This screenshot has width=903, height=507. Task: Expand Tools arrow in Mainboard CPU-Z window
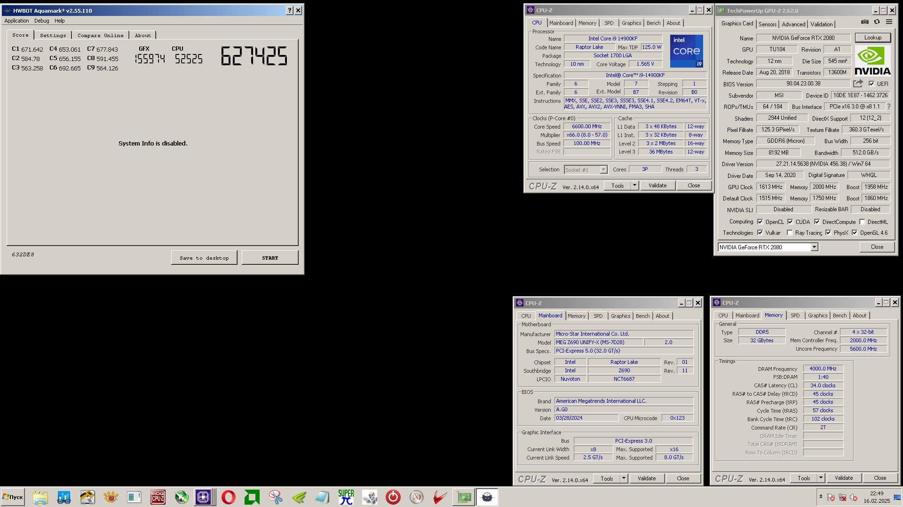point(624,479)
